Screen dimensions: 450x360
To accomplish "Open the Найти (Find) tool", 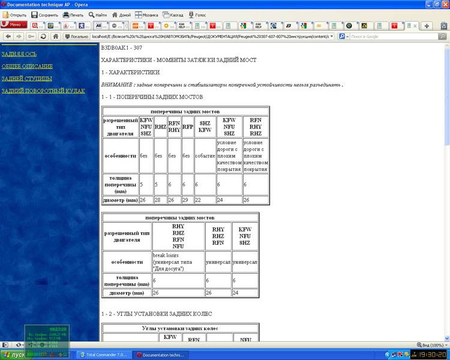I will pos(98,14).
